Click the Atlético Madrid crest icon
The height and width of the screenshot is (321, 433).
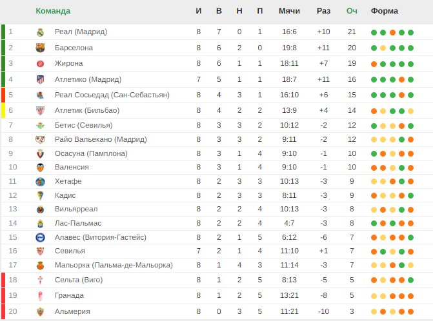click(x=40, y=79)
